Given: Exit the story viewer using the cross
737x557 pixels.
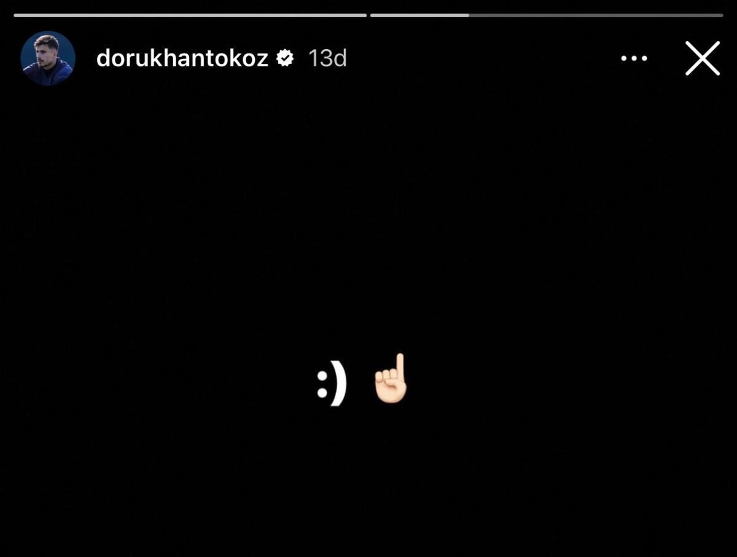Looking at the screenshot, I should [702, 58].
